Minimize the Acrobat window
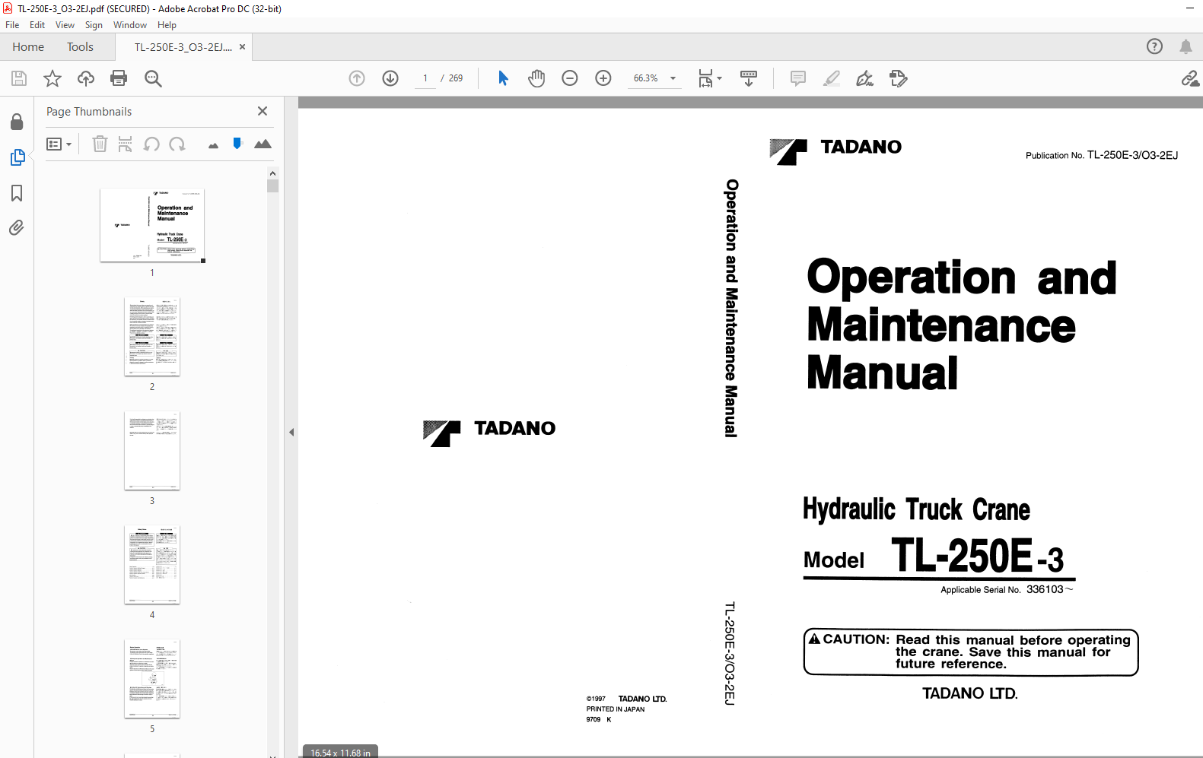 point(1189,8)
